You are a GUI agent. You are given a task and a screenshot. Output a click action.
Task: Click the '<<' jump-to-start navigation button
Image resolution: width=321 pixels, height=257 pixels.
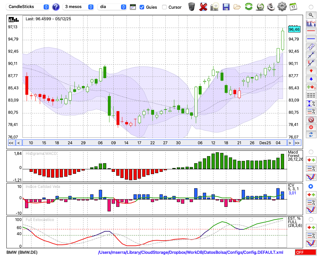tap(11, 143)
